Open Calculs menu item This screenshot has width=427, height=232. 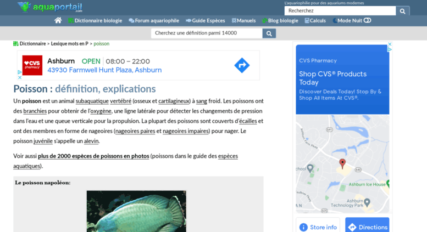315,21
